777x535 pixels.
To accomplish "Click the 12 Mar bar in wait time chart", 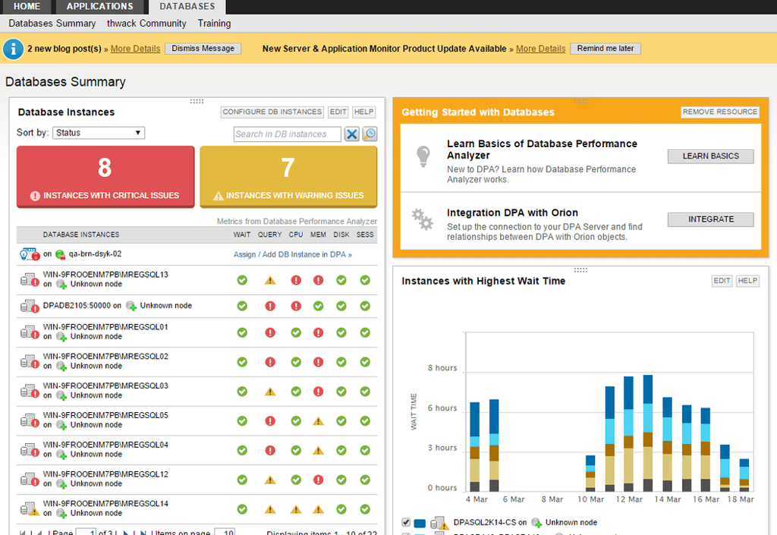I will (x=628, y=433).
